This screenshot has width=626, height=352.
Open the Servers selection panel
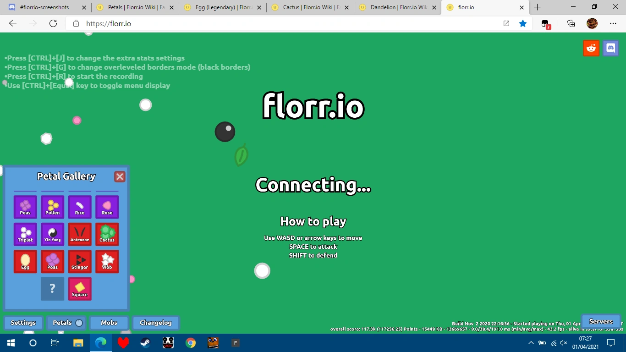click(601, 321)
